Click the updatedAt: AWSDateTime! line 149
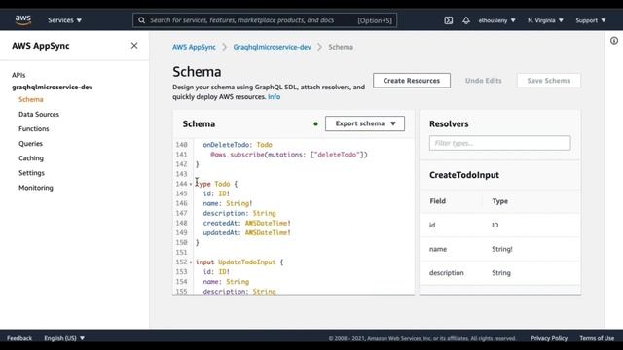Viewport: 623px width, 350px height. (246, 233)
